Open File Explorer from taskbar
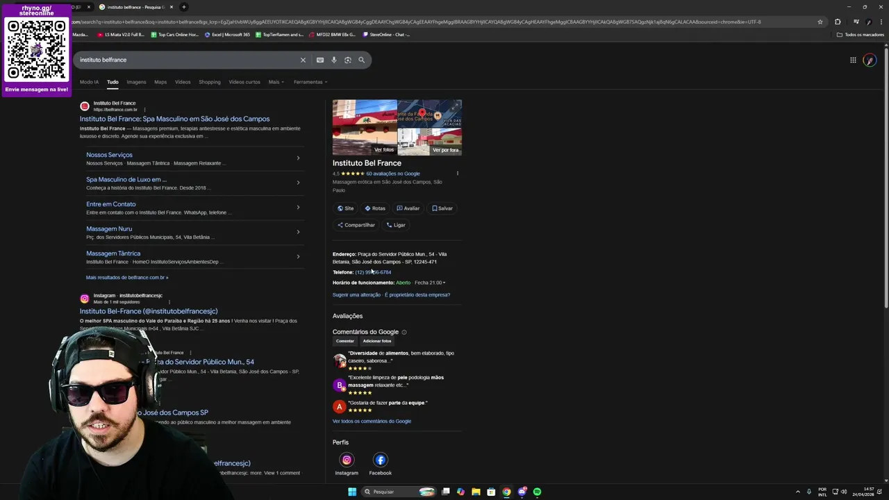This screenshot has height=500, width=889. (476, 492)
